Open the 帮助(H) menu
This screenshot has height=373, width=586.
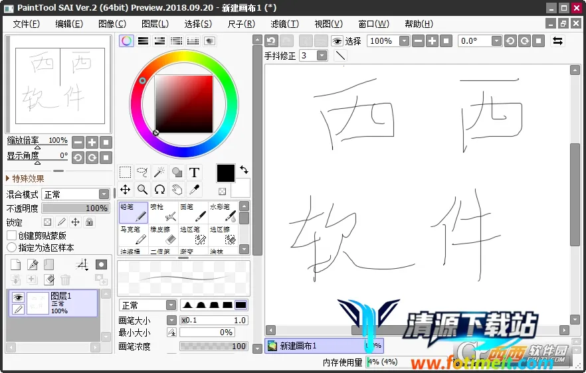click(x=419, y=24)
